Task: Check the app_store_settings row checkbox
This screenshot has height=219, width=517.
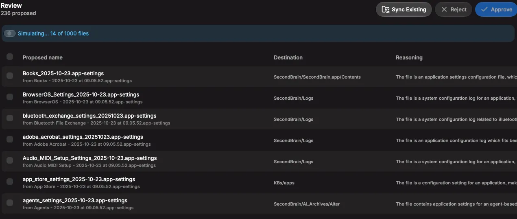Action: (x=10, y=182)
